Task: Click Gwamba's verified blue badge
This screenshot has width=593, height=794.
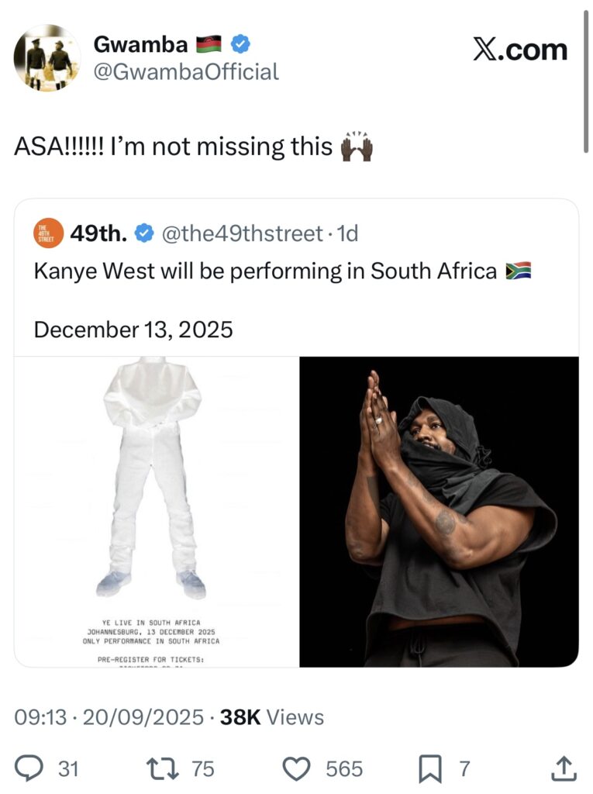Action: (240, 44)
